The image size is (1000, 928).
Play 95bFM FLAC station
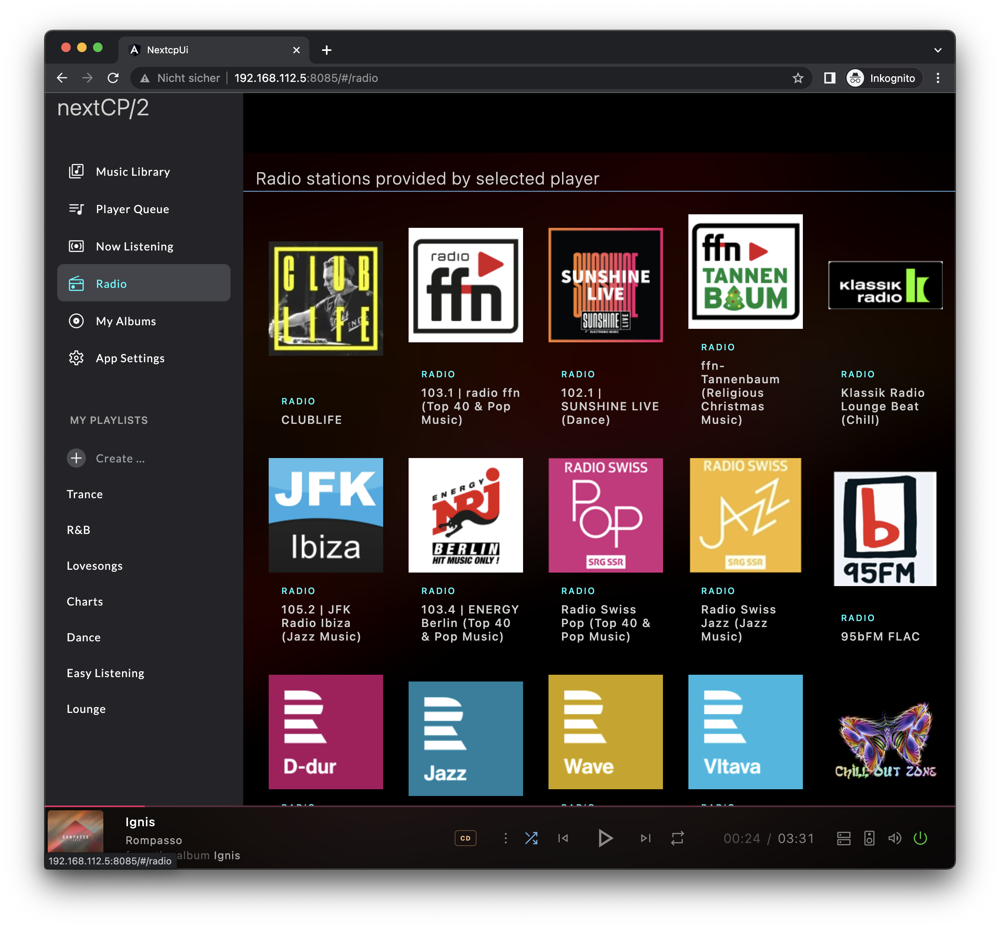(885, 528)
